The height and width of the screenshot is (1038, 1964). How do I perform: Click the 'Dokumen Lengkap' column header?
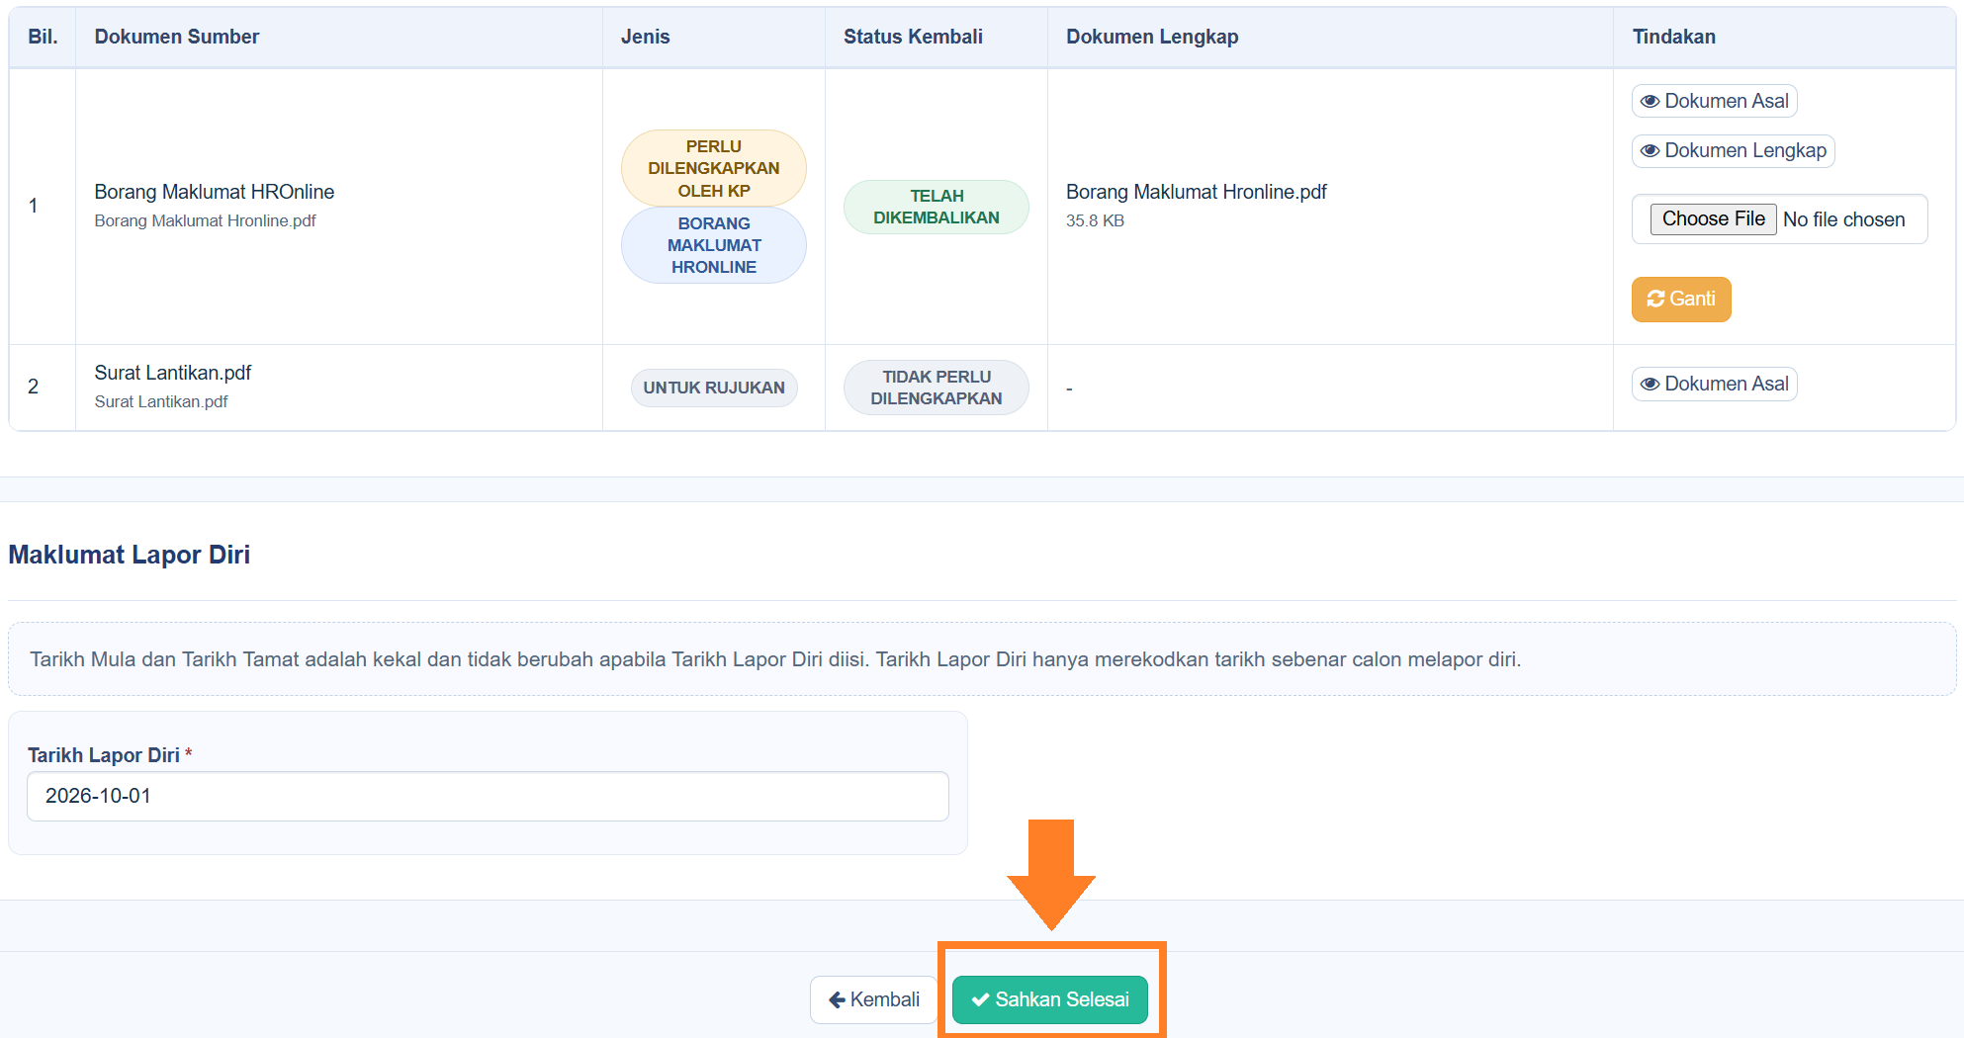pos(1152,37)
